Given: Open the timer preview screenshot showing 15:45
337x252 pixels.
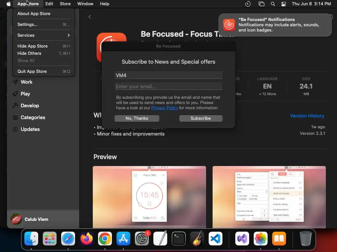Looking at the screenshot, I should click(x=149, y=197).
